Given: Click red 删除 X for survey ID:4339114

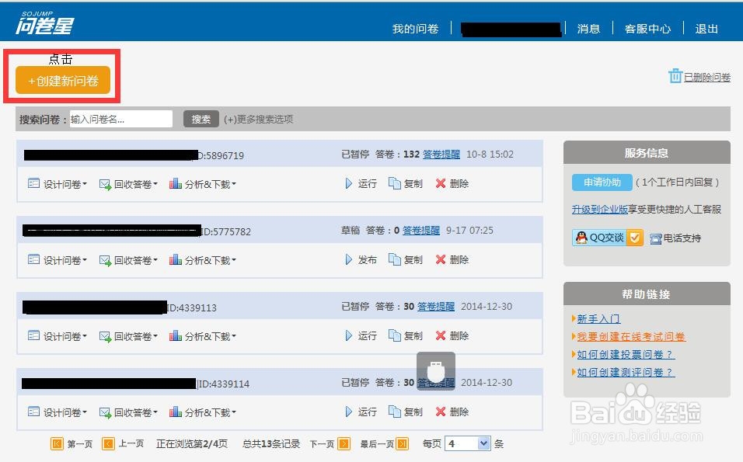Looking at the screenshot, I should [x=441, y=412].
